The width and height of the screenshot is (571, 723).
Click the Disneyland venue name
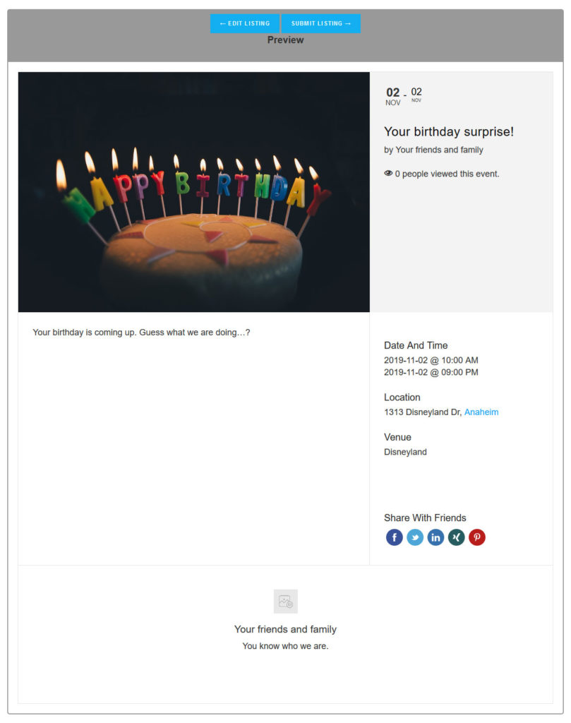405,452
